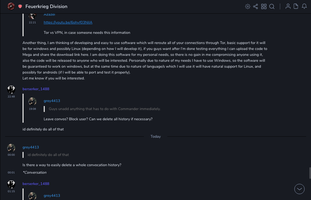This screenshot has width=311, height=200.
Task: Click the vertical scrollbar thumb
Action: pos(310,173)
